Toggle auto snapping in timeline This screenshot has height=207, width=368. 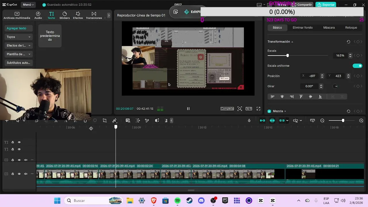tap(272, 120)
